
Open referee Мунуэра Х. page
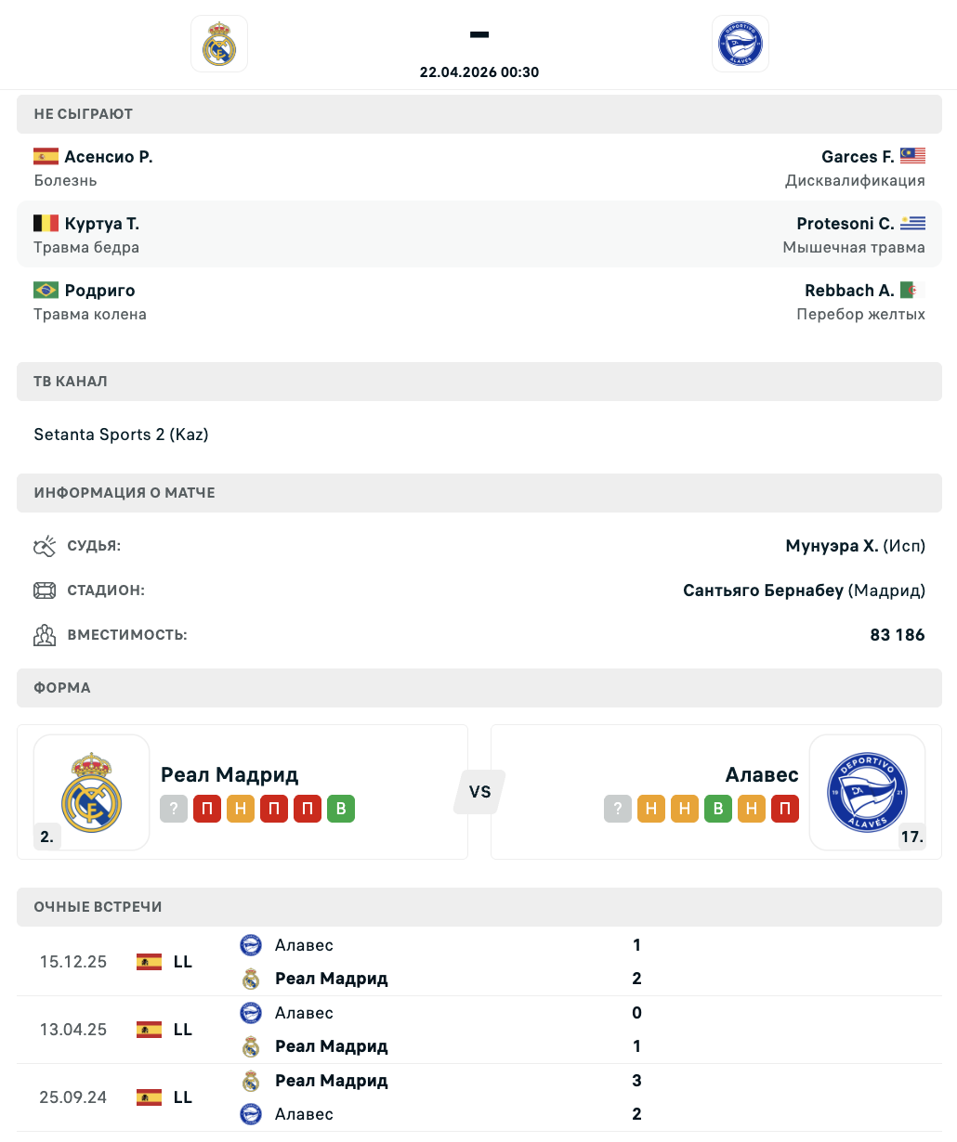click(832, 546)
